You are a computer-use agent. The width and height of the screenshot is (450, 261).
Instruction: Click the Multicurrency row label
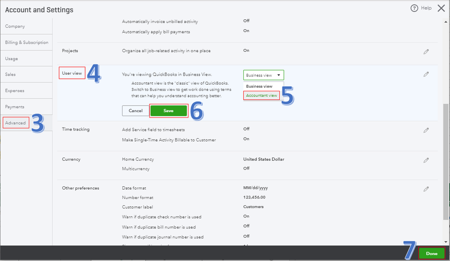pos(136,169)
